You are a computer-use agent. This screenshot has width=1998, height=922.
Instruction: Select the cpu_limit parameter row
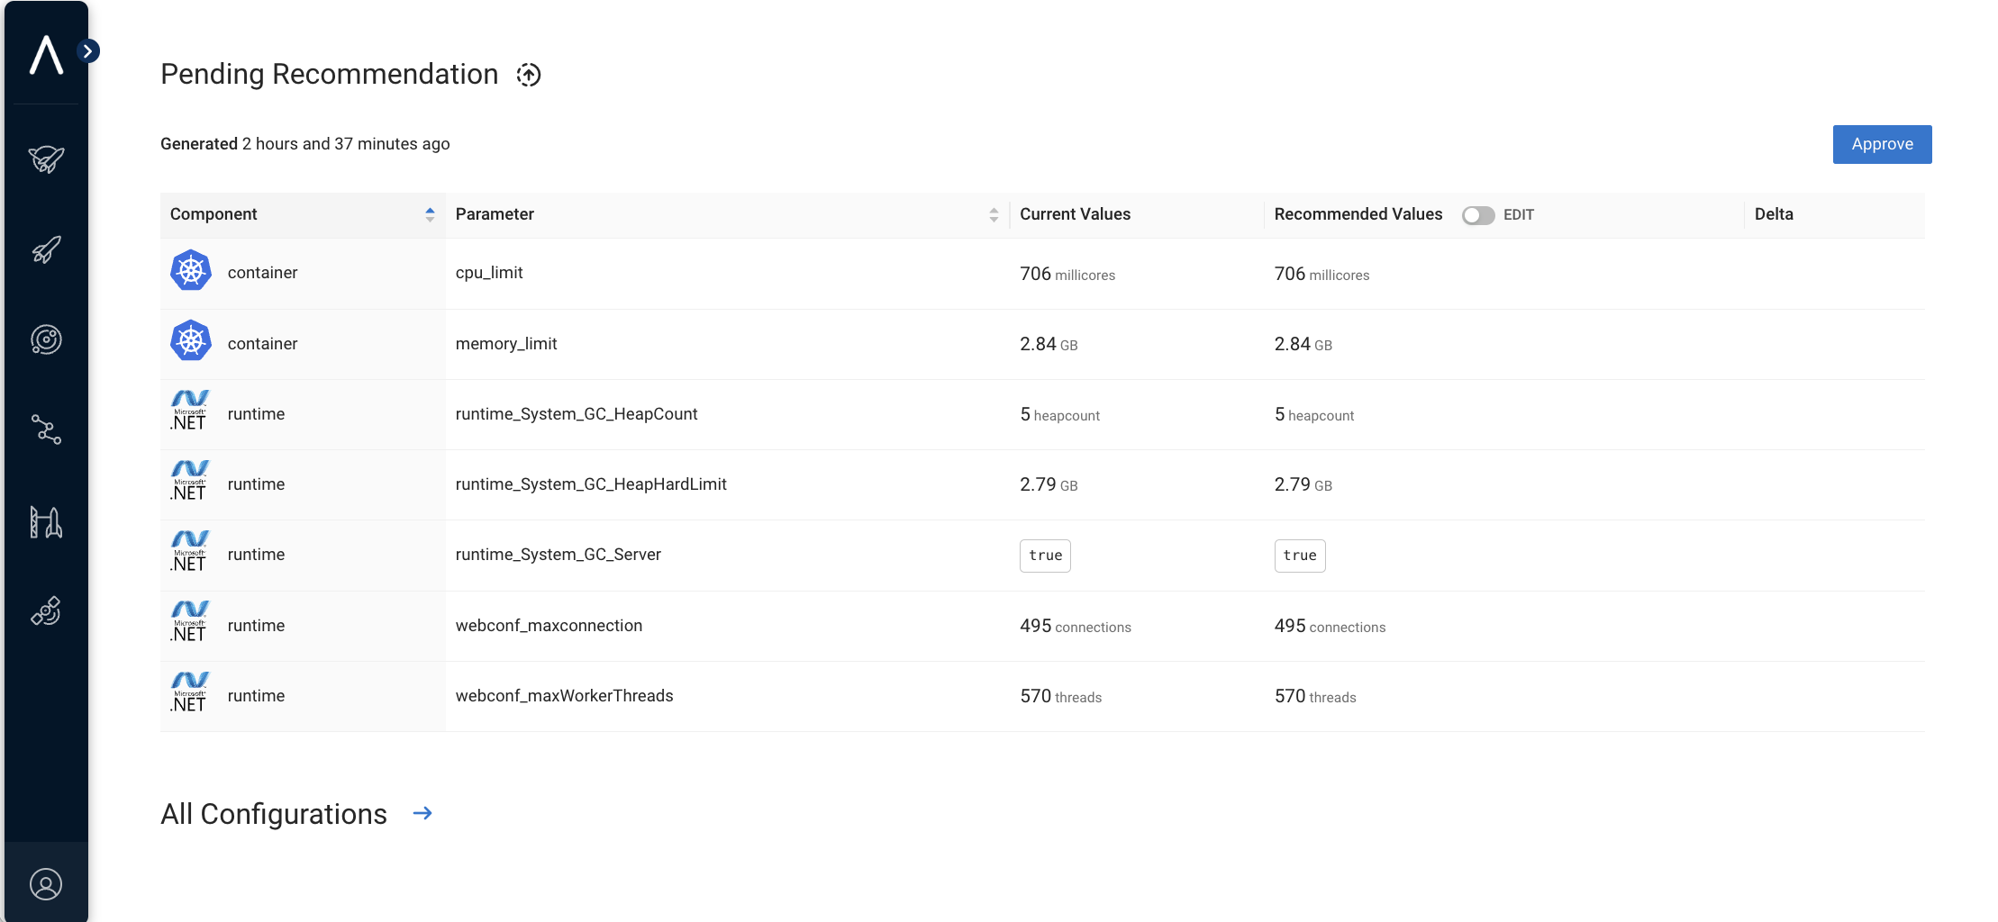click(489, 273)
